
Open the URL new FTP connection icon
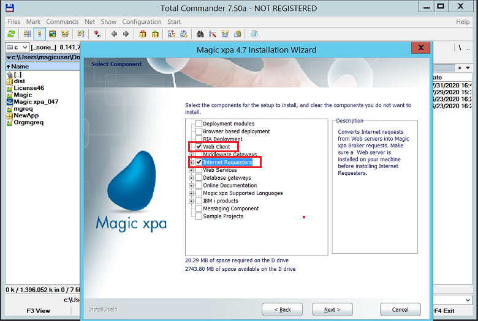click(x=184, y=34)
